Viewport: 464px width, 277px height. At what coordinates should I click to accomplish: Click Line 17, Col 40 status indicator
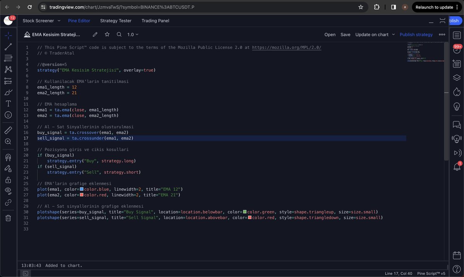(398, 273)
